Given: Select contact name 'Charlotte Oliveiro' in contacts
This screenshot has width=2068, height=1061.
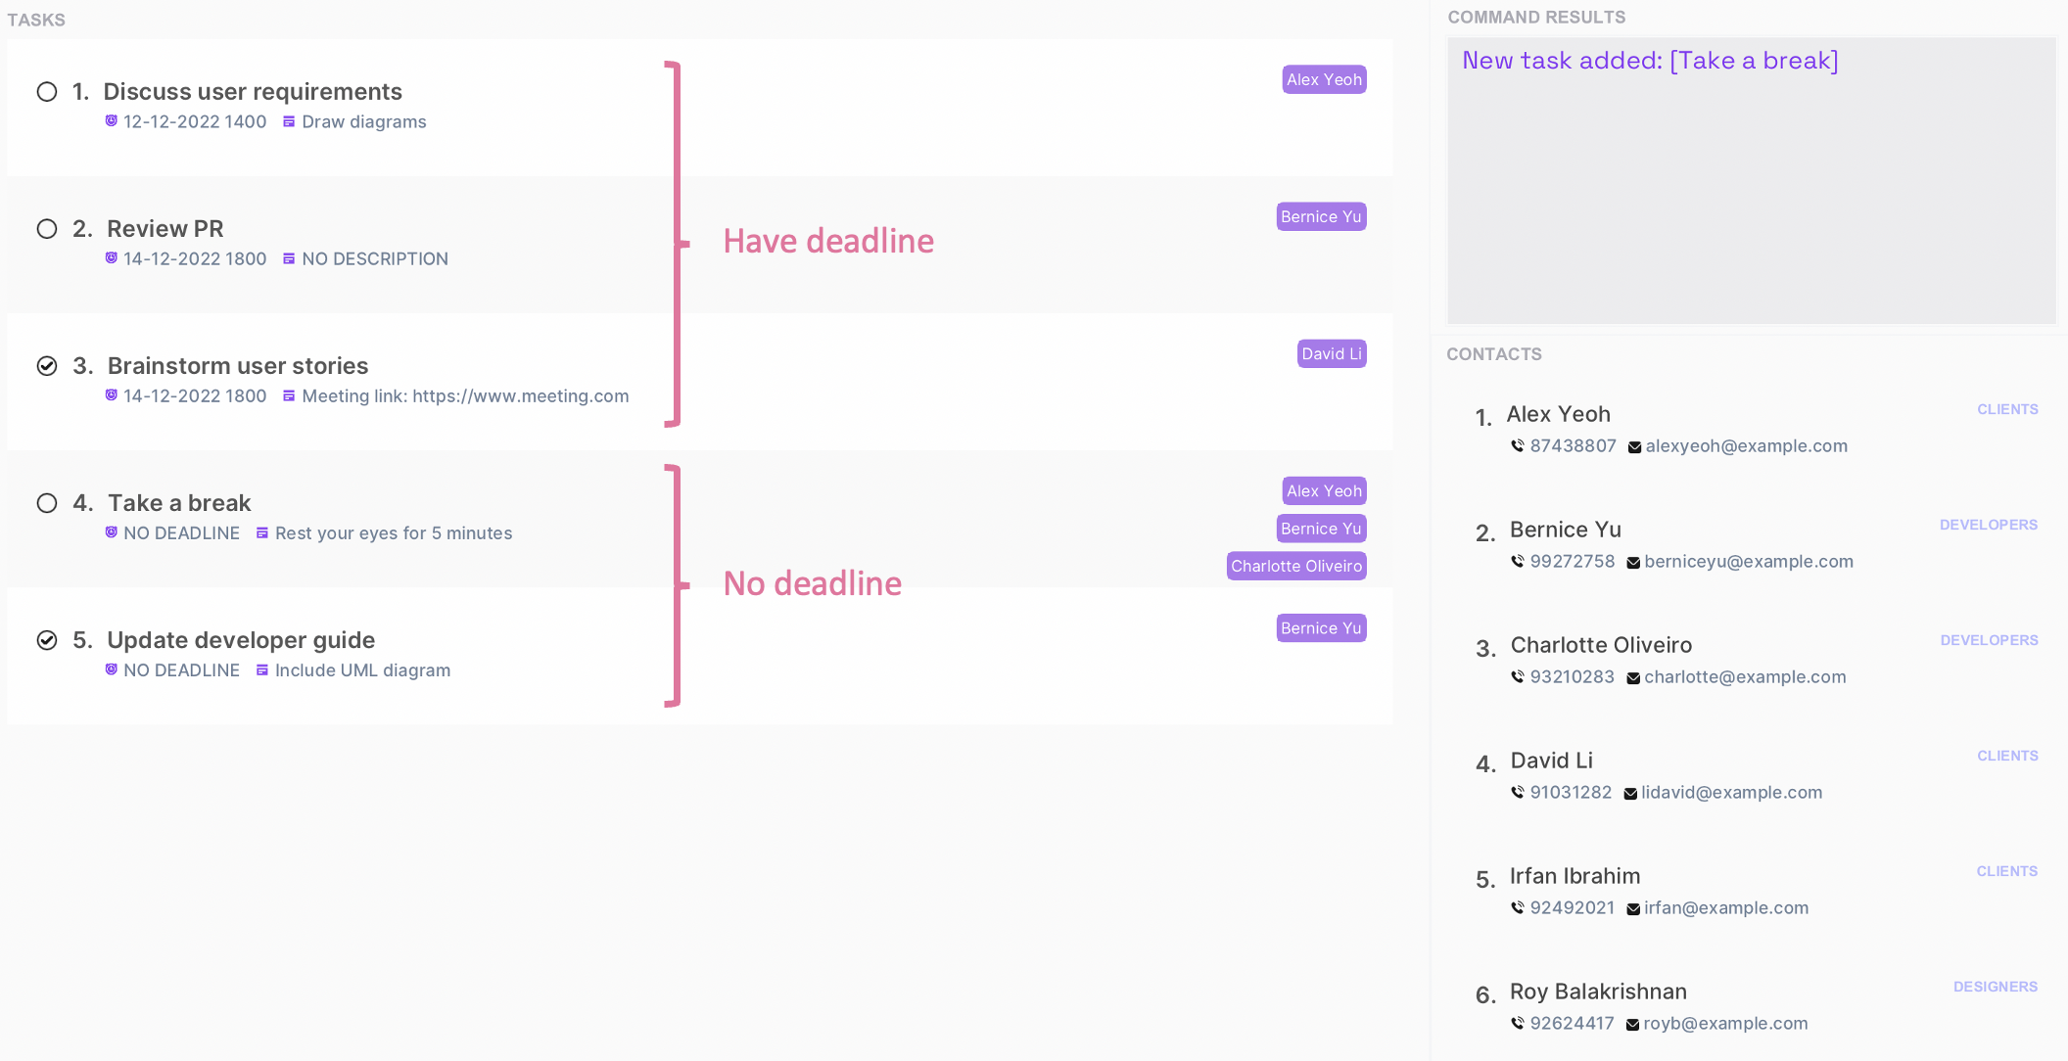Looking at the screenshot, I should point(1601,645).
